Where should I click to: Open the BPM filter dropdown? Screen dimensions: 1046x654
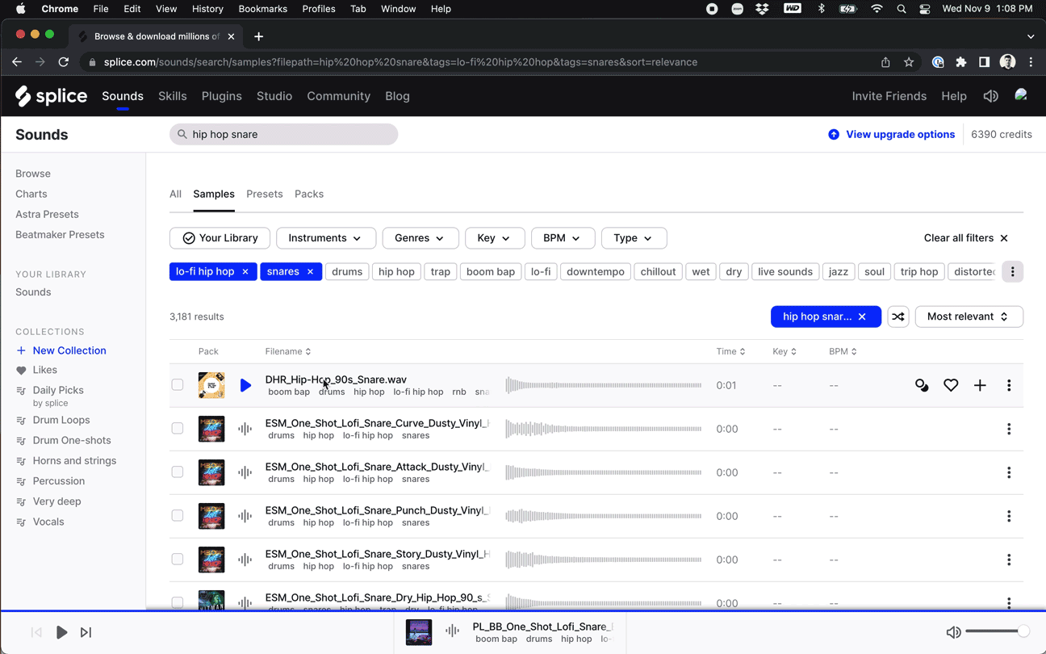click(x=563, y=237)
